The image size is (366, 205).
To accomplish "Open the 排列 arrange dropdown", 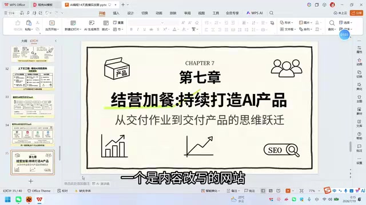I will pos(305,29).
